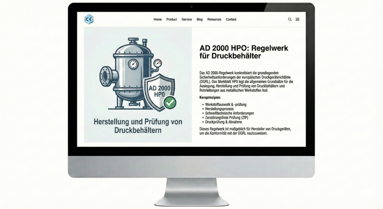
Task: Click the small gauge right of the vessel
Action: coord(157,63)
